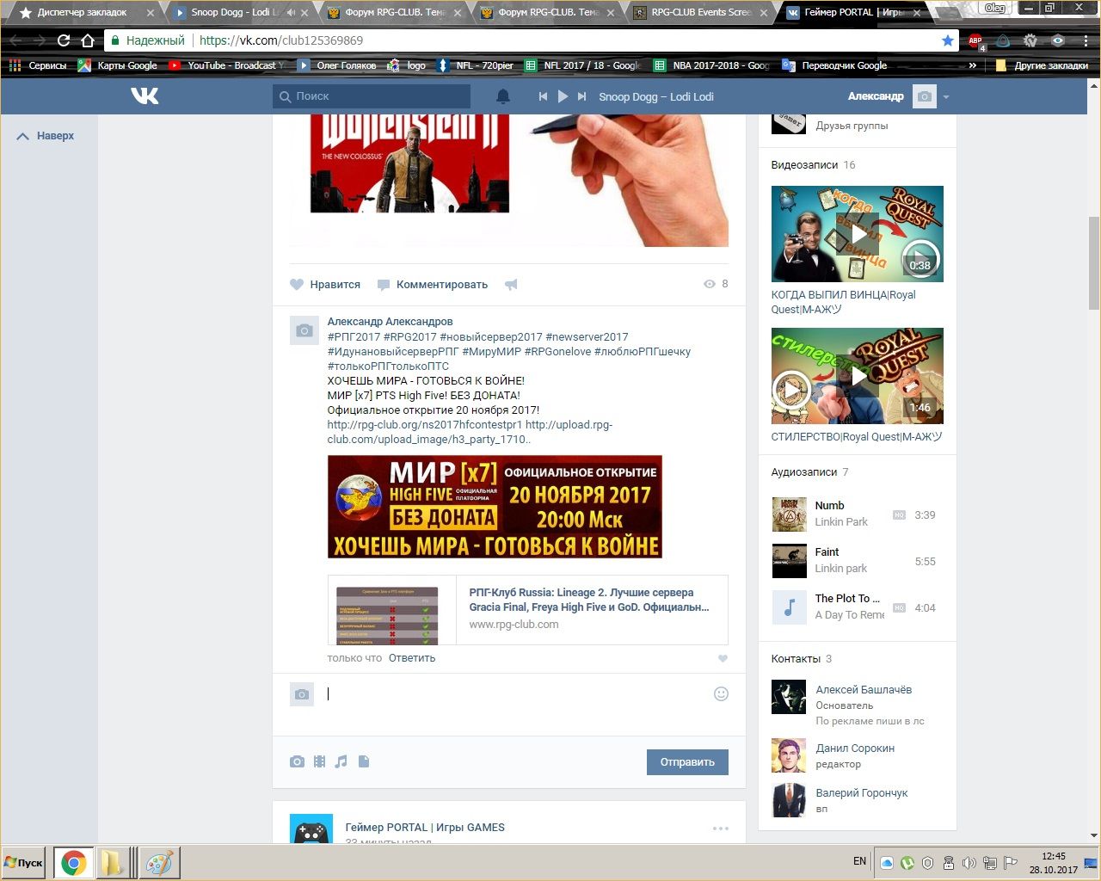Click the volume speaker icon in system tray

click(x=969, y=863)
